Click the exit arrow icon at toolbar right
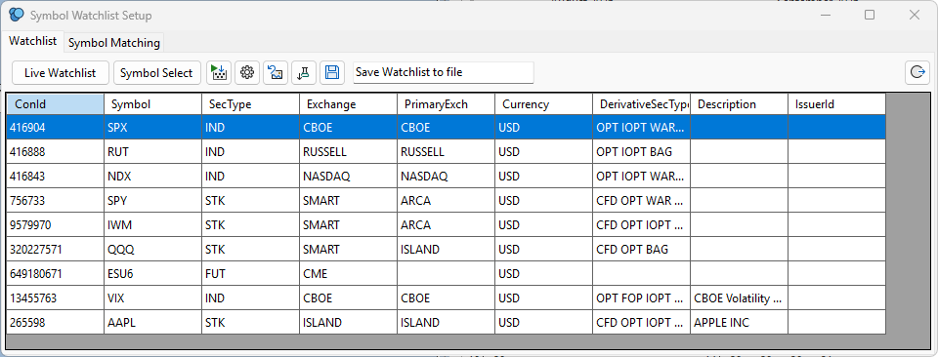The height and width of the screenshot is (357, 938). (x=917, y=73)
